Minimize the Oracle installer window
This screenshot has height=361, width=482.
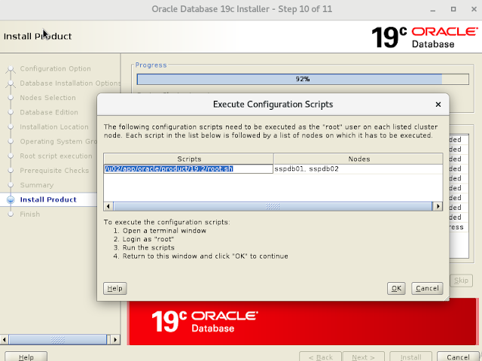click(433, 9)
